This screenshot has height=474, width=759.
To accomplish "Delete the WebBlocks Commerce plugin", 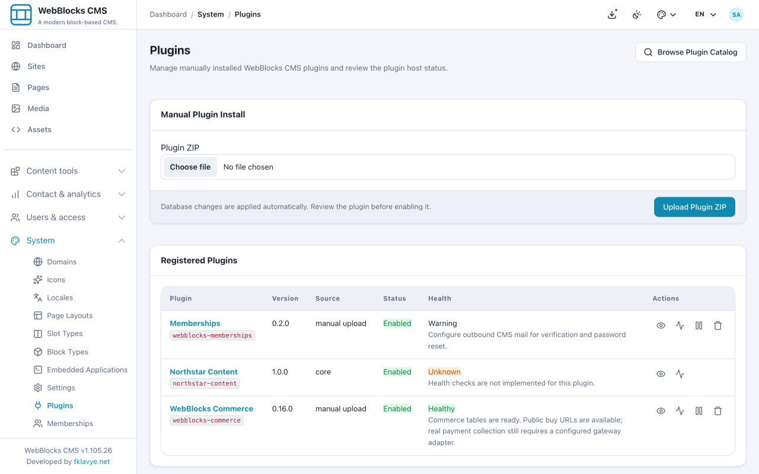I will click(717, 411).
